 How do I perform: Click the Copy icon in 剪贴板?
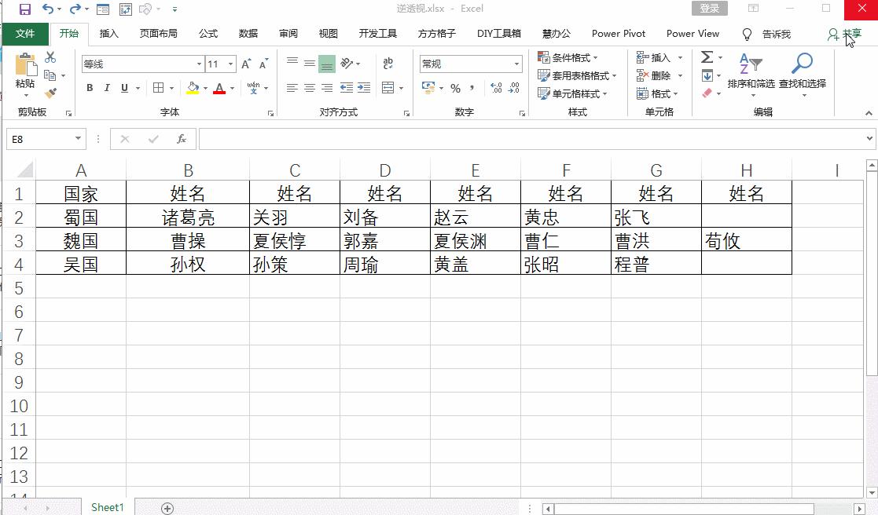(x=50, y=75)
